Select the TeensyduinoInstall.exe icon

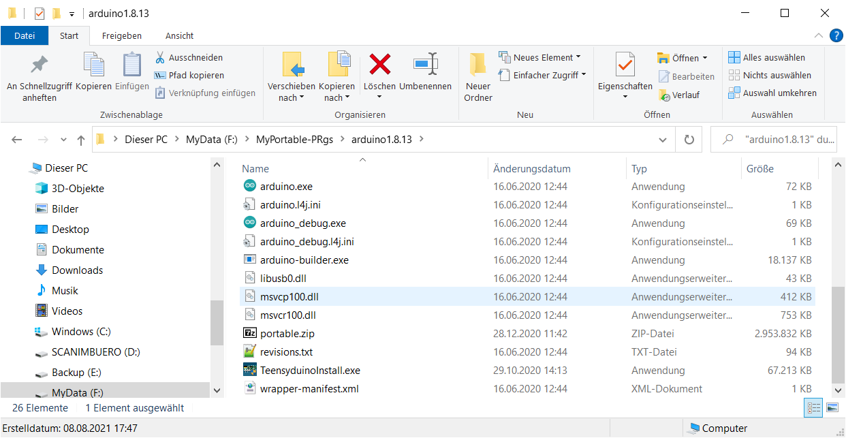(249, 370)
